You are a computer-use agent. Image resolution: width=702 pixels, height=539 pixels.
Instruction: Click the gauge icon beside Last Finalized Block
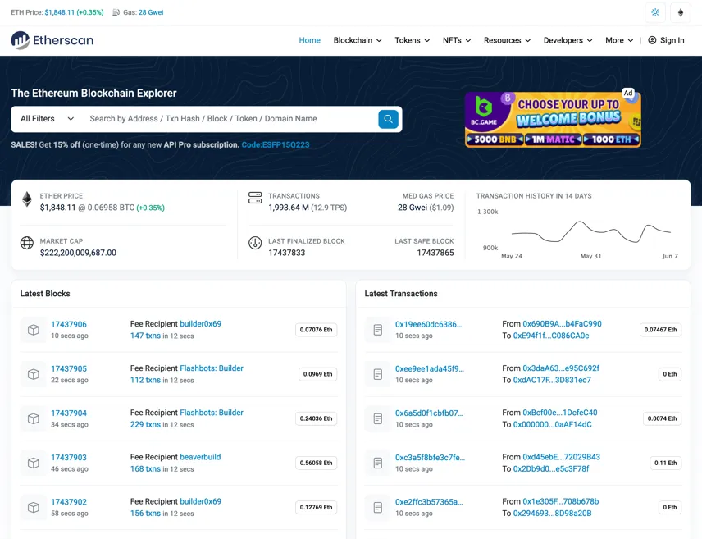(x=255, y=243)
